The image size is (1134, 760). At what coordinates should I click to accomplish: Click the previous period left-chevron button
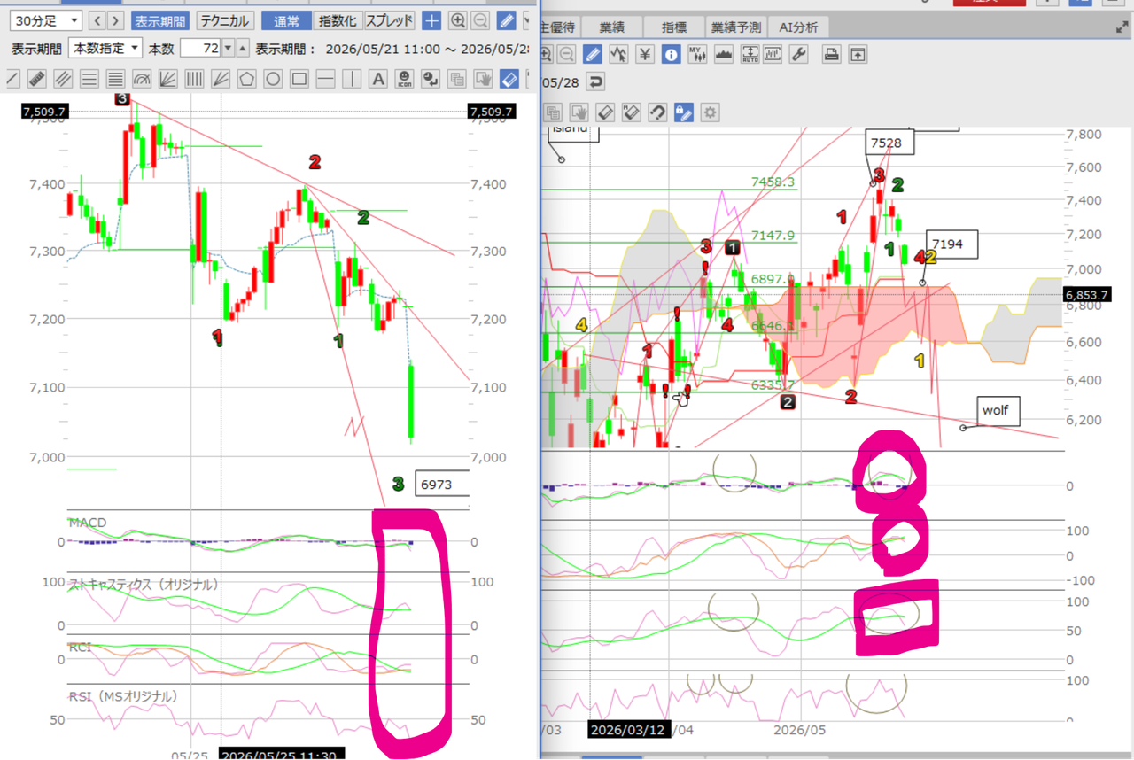click(x=97, y=20)
